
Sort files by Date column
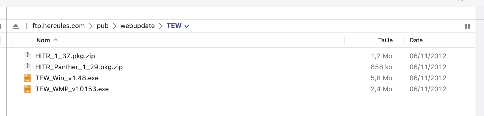(x=416, y=40)
